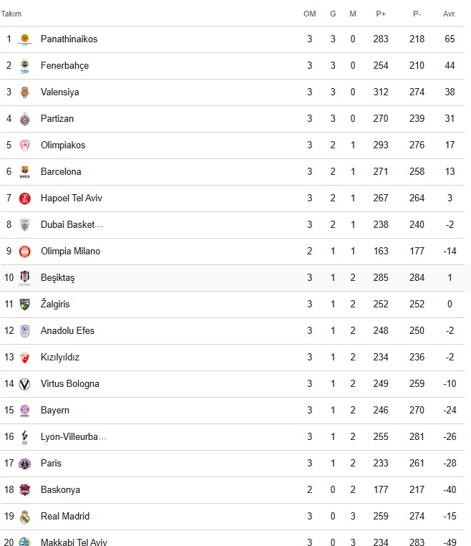Open the Valensiya team link

(x=60, y=92)
